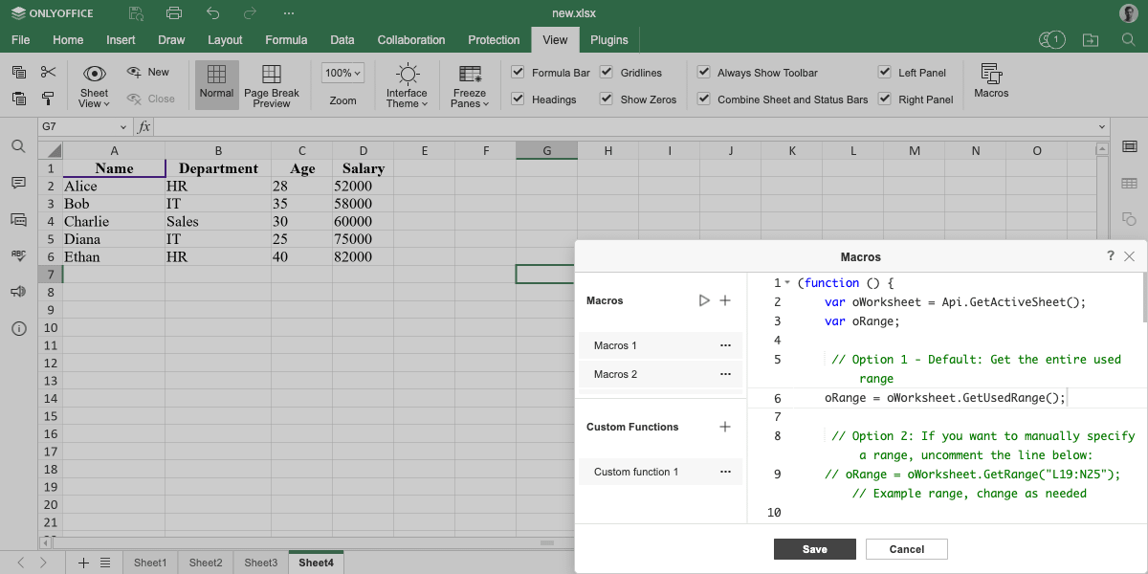1148x574 pixels.
Task: Click the Print icon in the title bar
Action: pyautogui.click(x=173, y=13)
